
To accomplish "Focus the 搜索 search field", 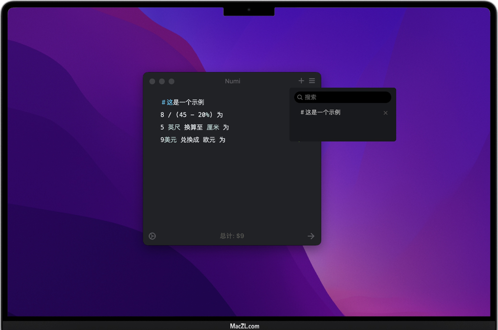I will (345, 97).
